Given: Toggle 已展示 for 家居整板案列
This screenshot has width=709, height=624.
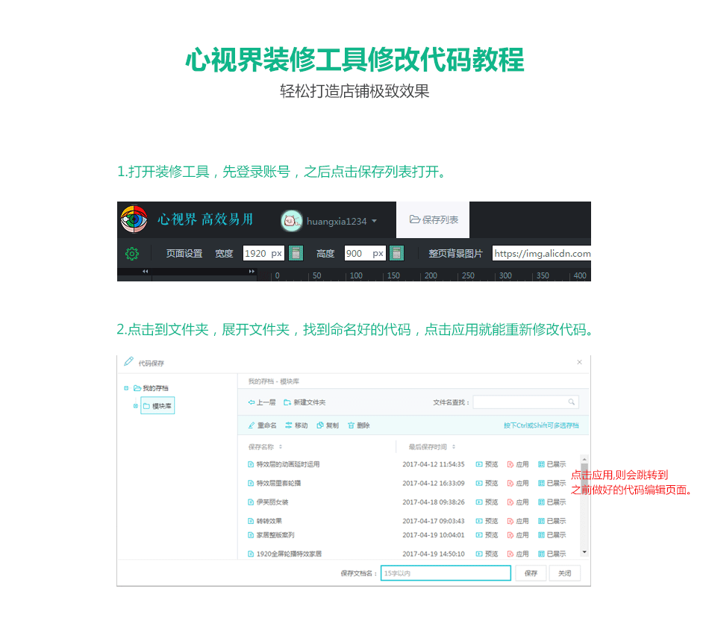Looking at the screenshot, I should tap(552, 535).
